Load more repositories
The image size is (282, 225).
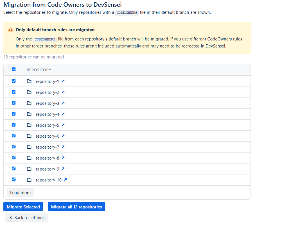tap(20, 193)
